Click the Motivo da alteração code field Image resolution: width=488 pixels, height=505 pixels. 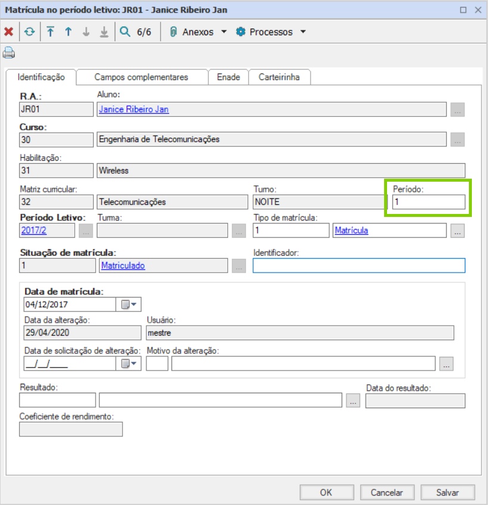pos(157,363)
